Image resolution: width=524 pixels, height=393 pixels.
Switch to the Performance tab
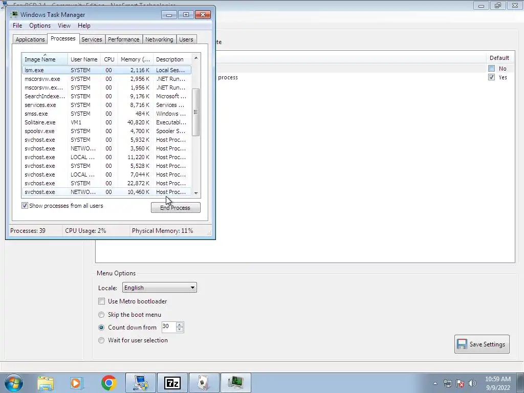click(x=123, y=39)
